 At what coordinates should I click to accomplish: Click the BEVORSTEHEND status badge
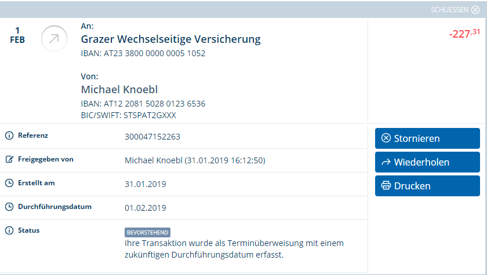pyautogui.click(x=147, y=233)
